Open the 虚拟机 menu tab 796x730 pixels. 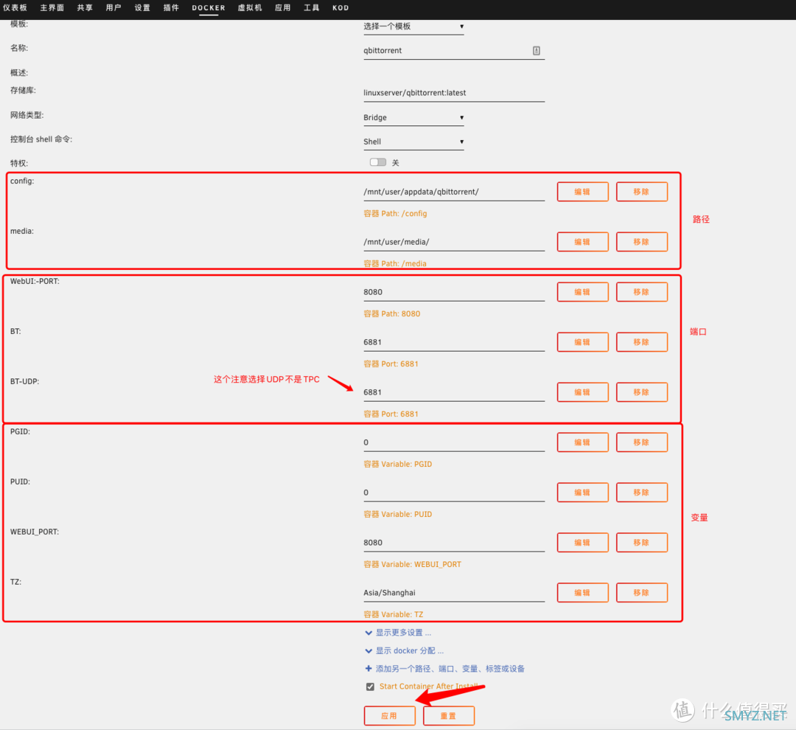click(250, 7)
